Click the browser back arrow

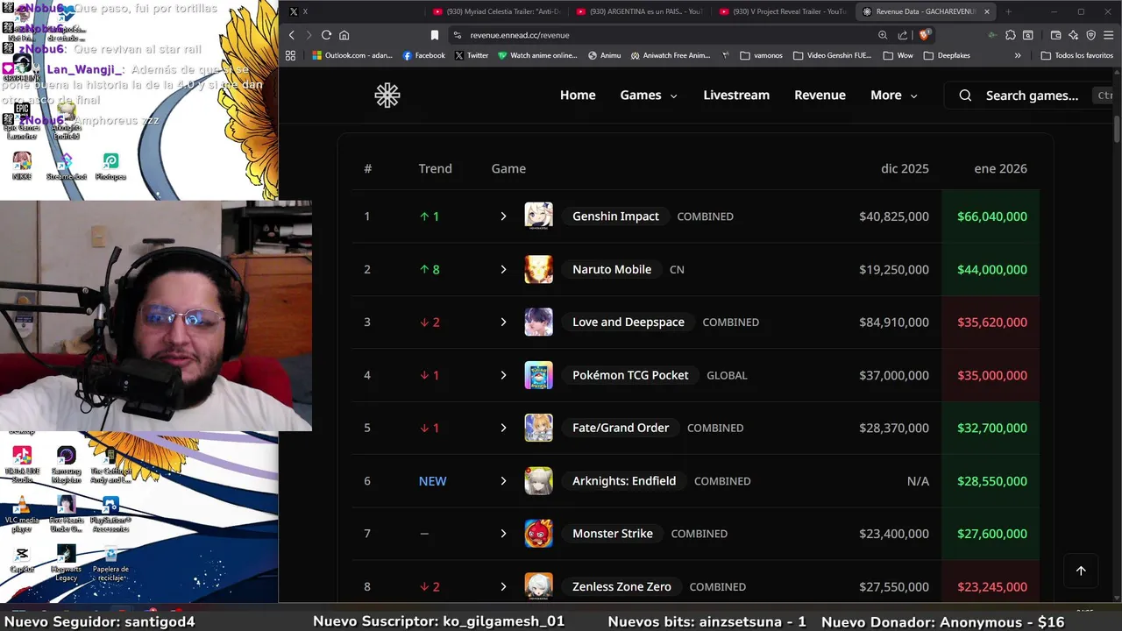point(292,35)
